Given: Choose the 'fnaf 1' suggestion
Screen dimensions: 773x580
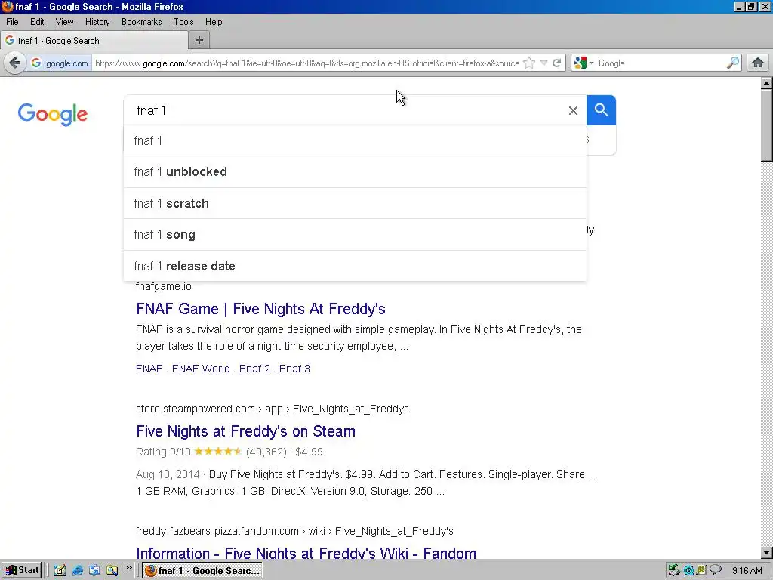Looking at the screenshot, I should [355, 140].
